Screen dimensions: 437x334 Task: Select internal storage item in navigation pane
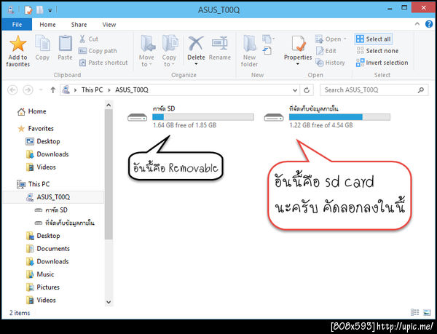point(64,223)
